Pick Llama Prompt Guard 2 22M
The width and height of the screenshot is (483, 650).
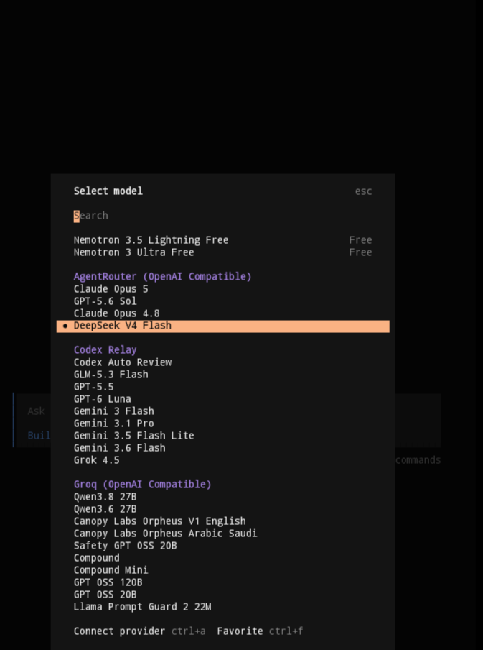(222, 607)
